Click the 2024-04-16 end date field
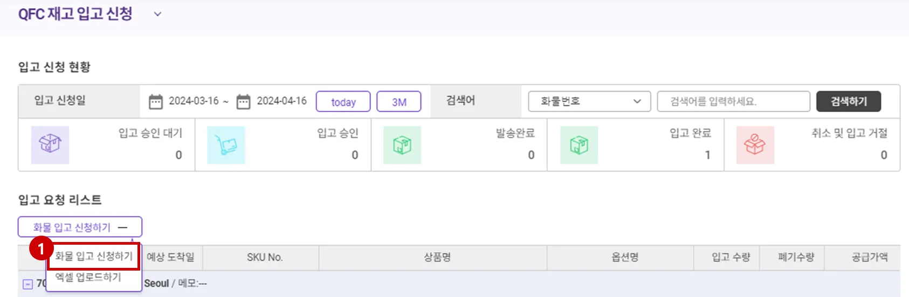The image size is (909, 297). [x=281, y=101]
